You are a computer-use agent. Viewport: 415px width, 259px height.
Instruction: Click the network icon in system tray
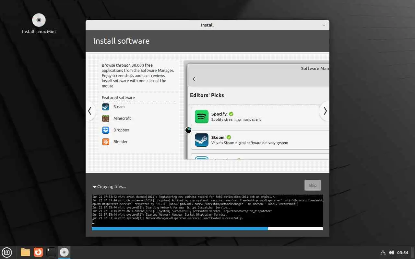point(383,253)
